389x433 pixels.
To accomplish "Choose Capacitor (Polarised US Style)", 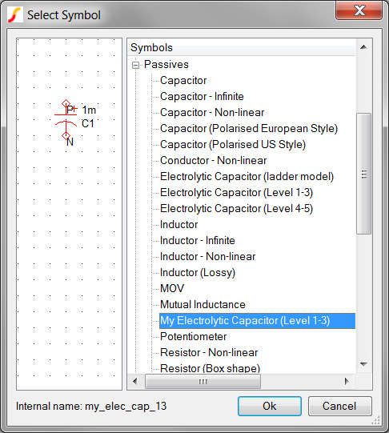I will (233, 145).
